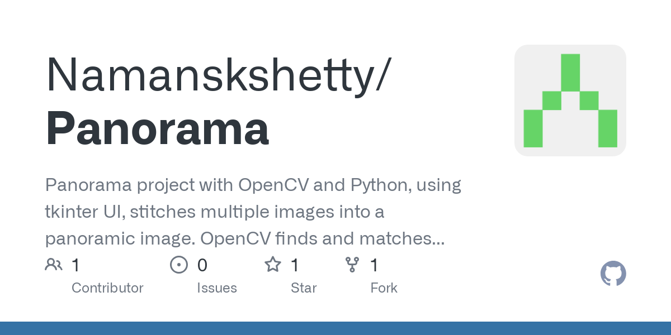Select the Star label

(304, 288)
